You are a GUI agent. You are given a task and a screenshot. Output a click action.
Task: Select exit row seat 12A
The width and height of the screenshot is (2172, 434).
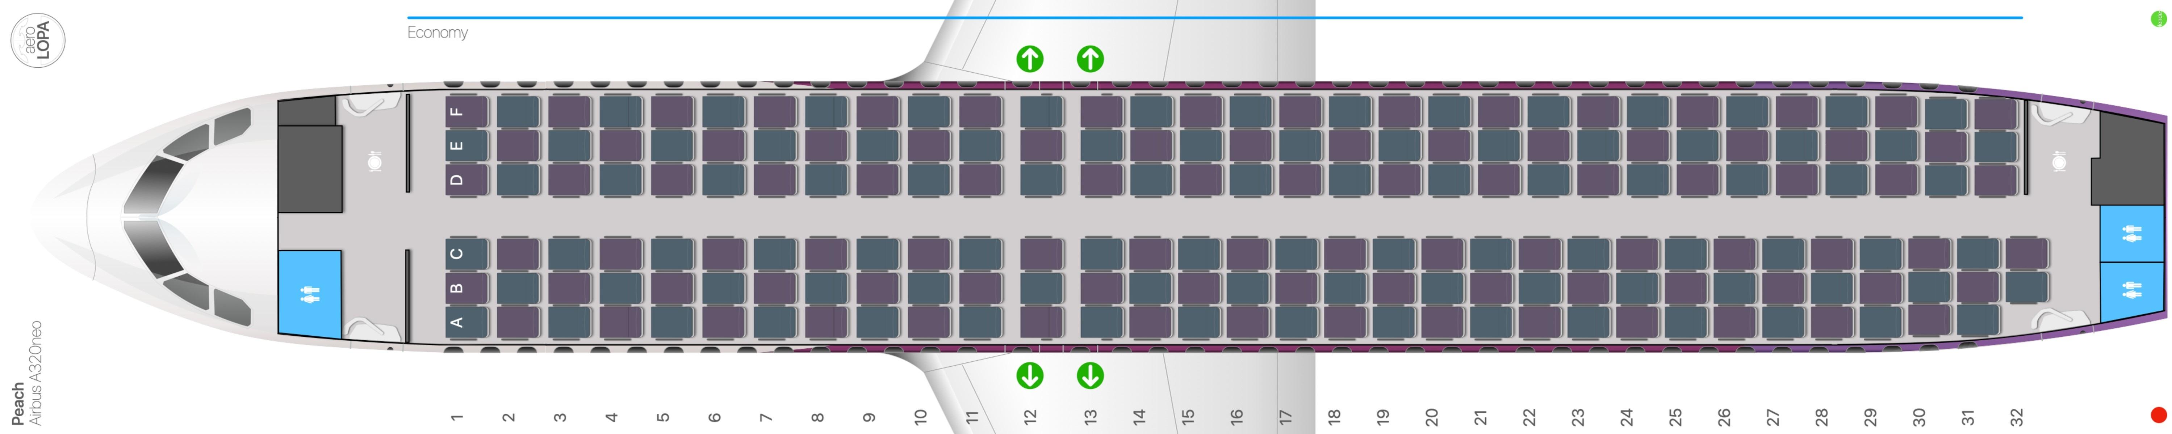pyautogui.click(x=1041, y=322)
